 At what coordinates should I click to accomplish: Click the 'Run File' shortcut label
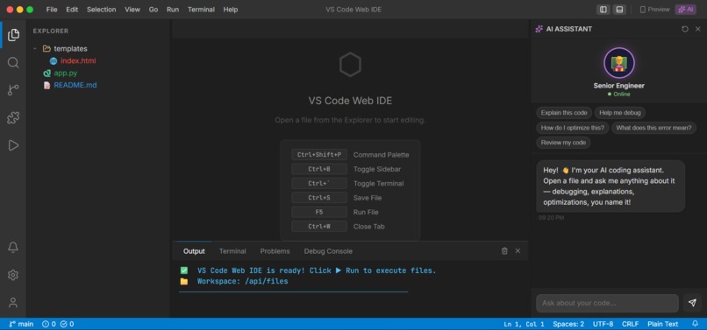click(x=366, y=213)
